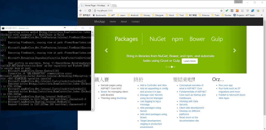The height and width of the screenshot is (130, 266).
Task: Open the Contact nav item
Action: [x=136, y=22]
